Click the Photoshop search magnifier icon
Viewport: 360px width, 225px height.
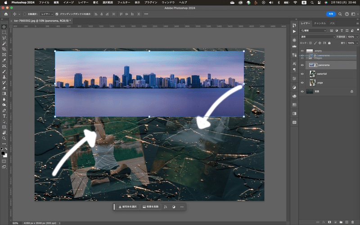pyautogui.click(x=340, y=14)
